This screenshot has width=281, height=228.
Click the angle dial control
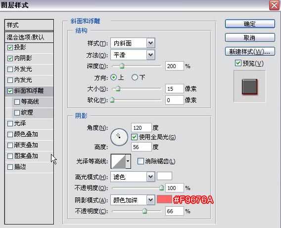click(119, 137)
